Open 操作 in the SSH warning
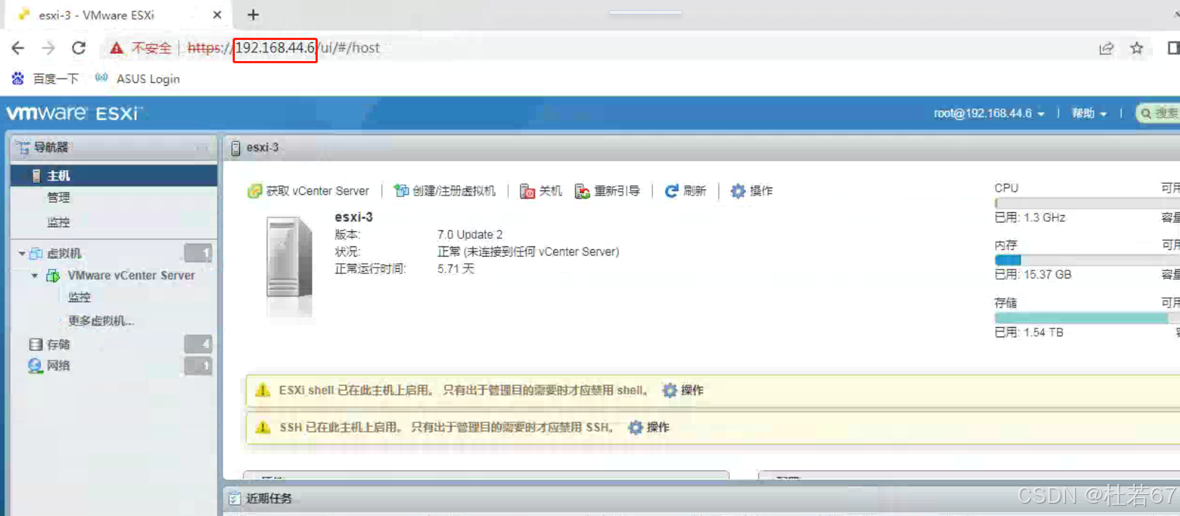 pos(649,427)
